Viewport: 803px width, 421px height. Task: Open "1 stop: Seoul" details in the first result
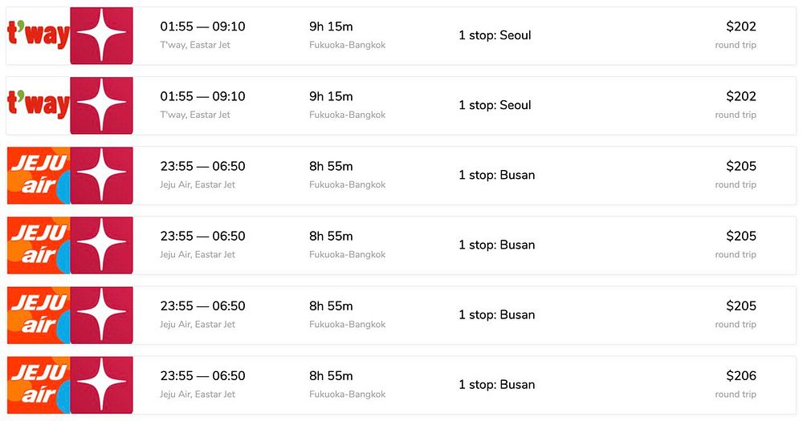pyautogui.click(x=495, y=35)
